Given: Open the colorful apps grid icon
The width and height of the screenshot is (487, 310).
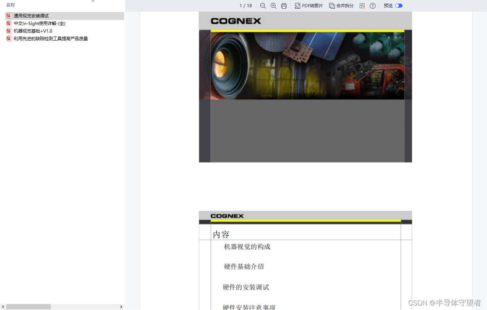Looking at the screenshot, I should pos(362,6).
